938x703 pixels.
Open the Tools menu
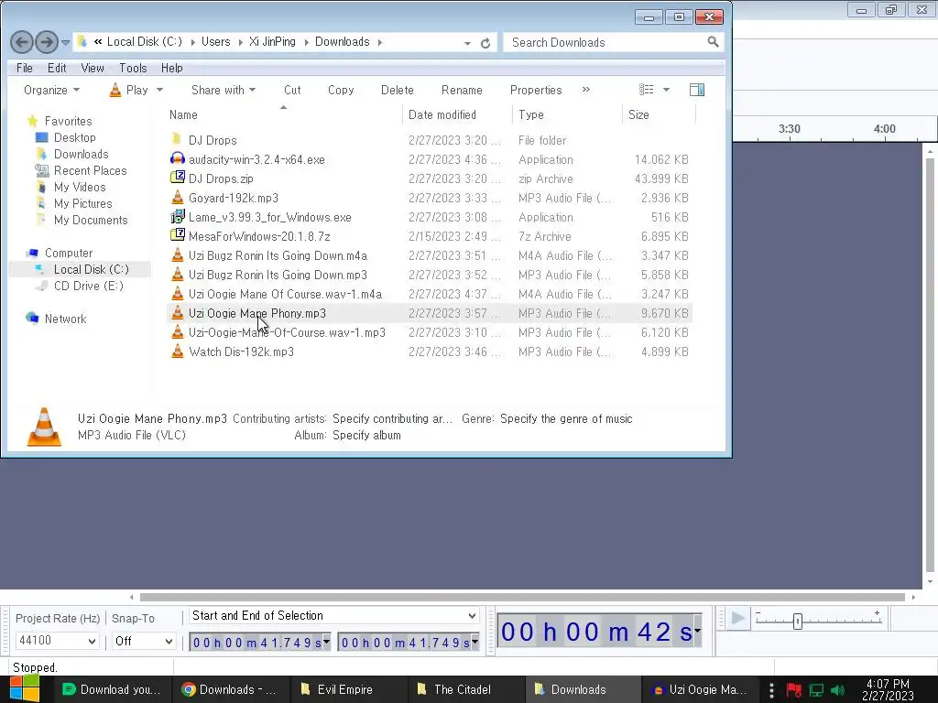tap(133, 68)
